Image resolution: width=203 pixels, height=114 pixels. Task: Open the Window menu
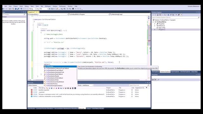(70, 6)
